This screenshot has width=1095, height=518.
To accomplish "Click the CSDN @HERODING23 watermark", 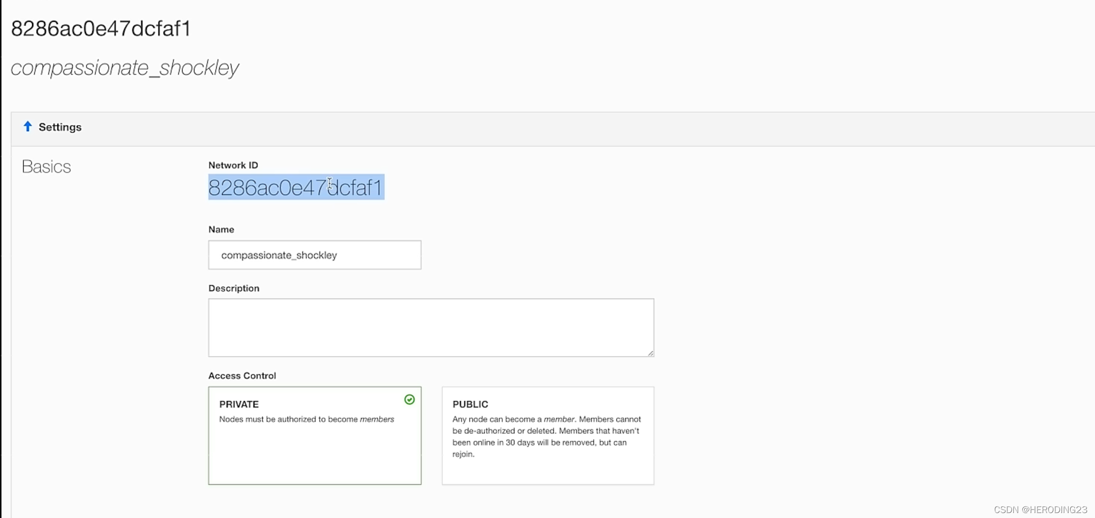I will coord(1040,510).
